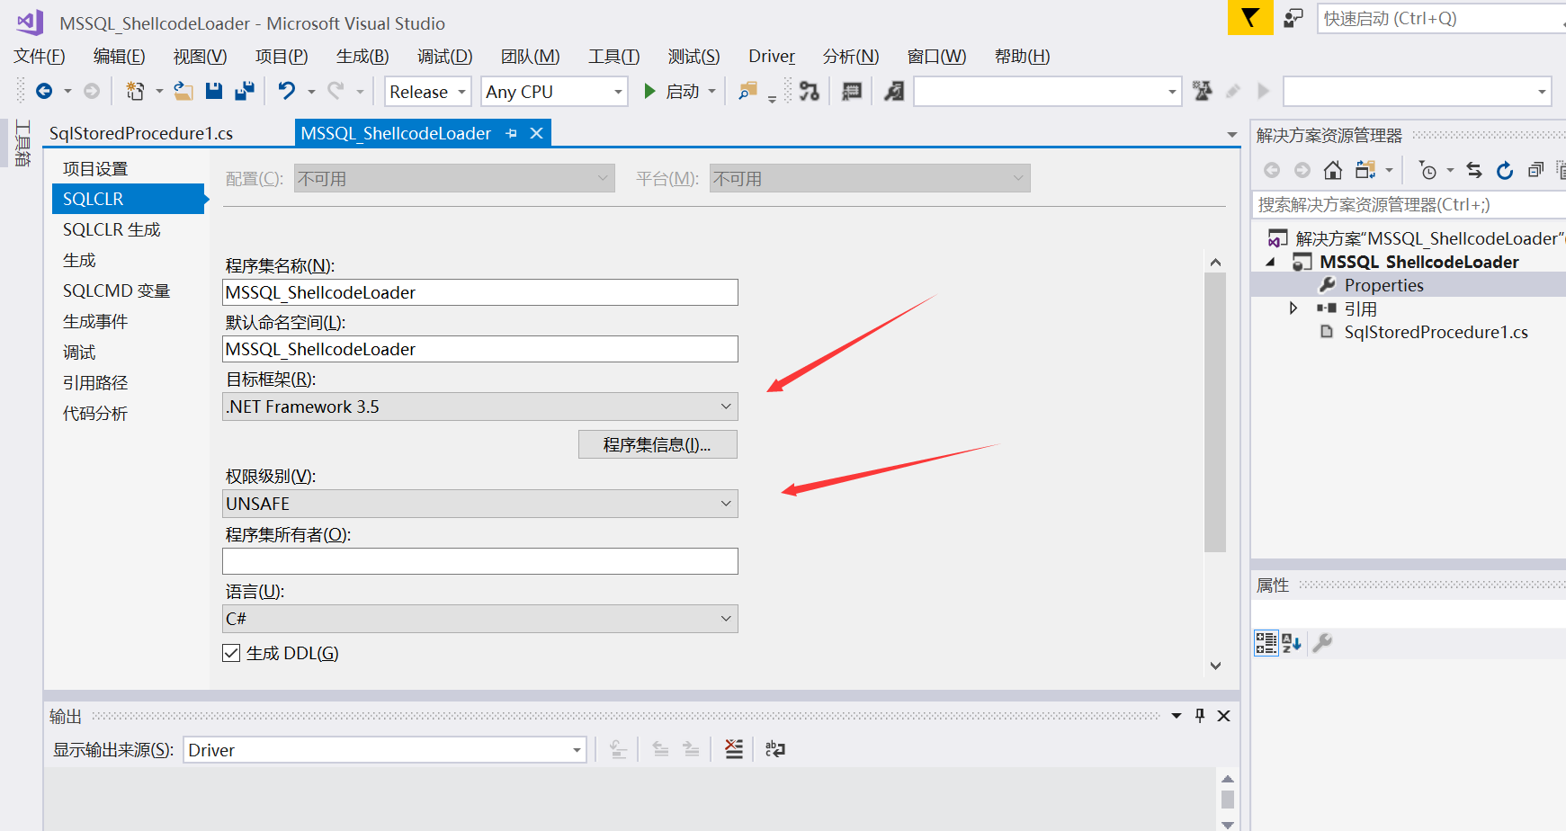Collapse All in Solution Explorer toolbar
This screenshot has height=831, width=1566.
click(x=1535, y=170)
